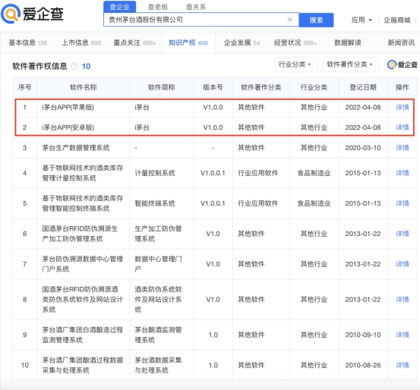Open 详情 for 茅台酿酒监测管理系统 row

pos(403,335)
